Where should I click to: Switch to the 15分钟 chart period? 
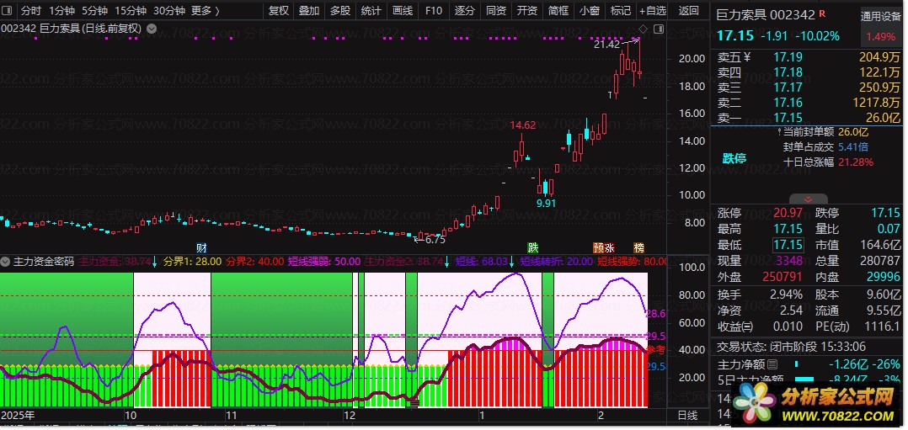(x=130, y=10)
